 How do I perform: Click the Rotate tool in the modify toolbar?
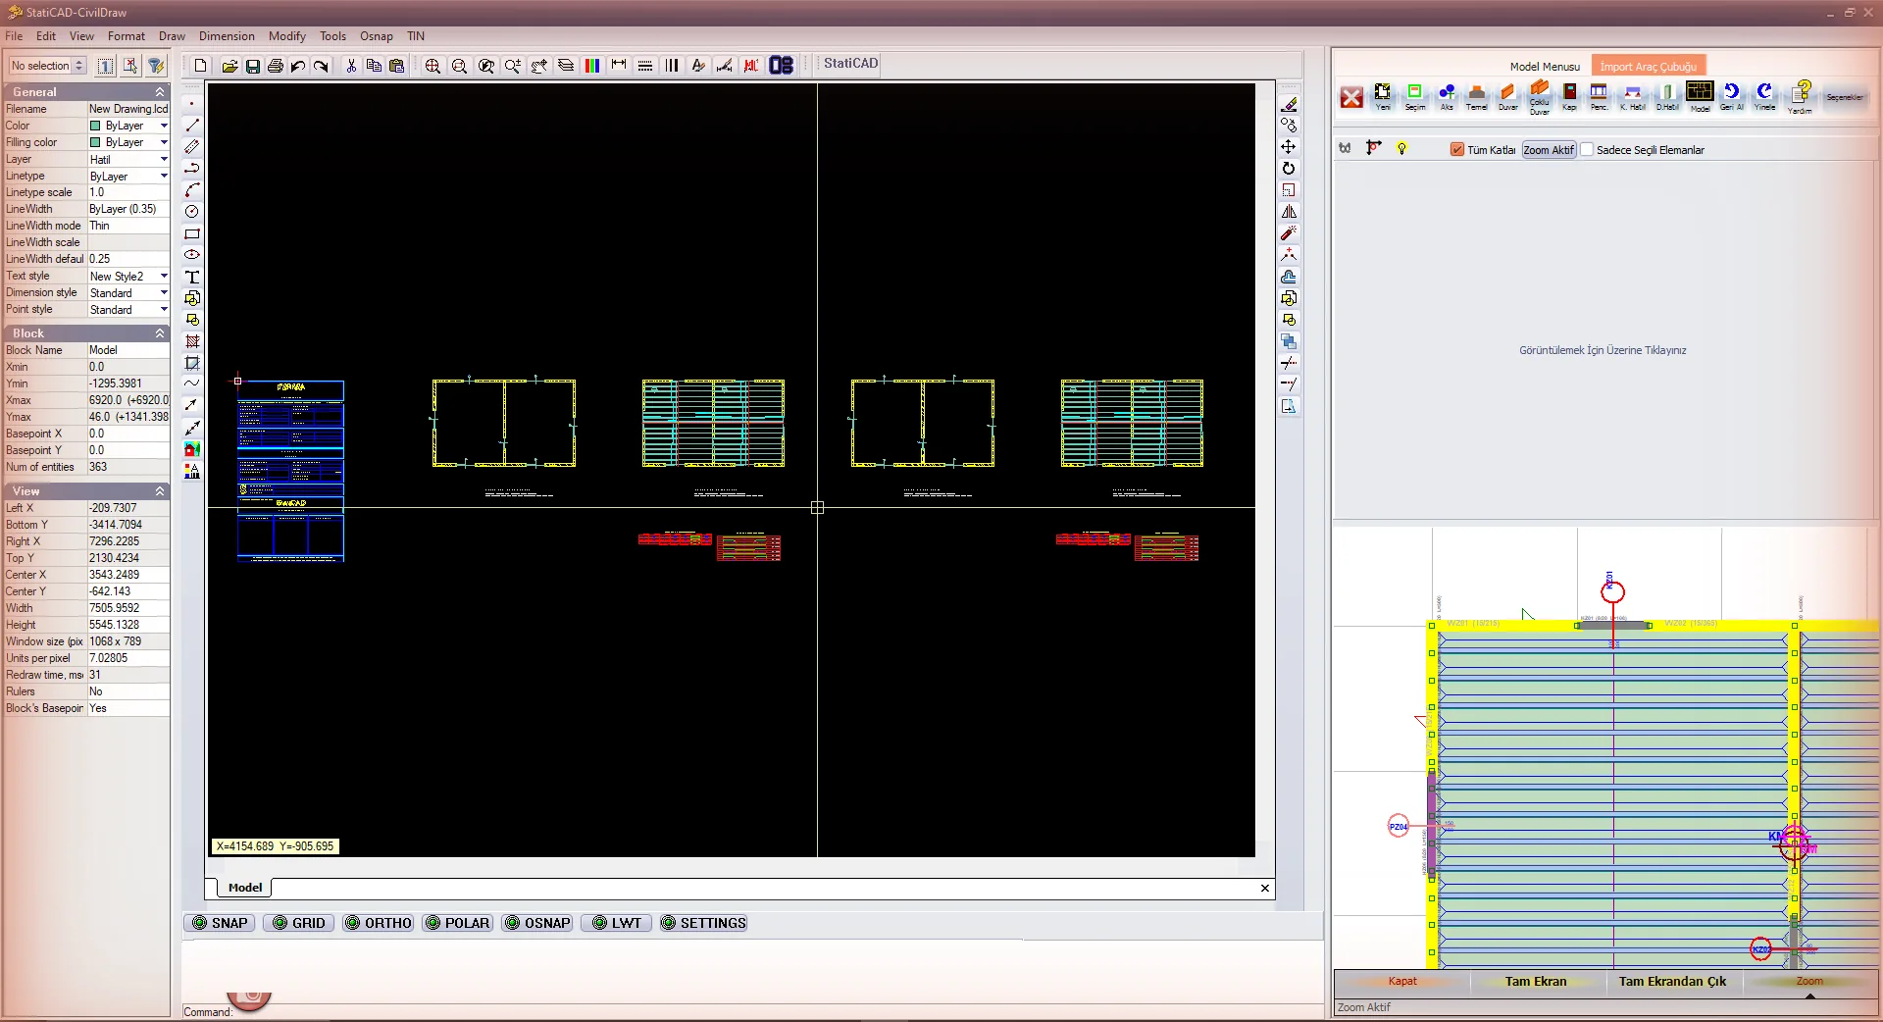[x=1289, y=169]
